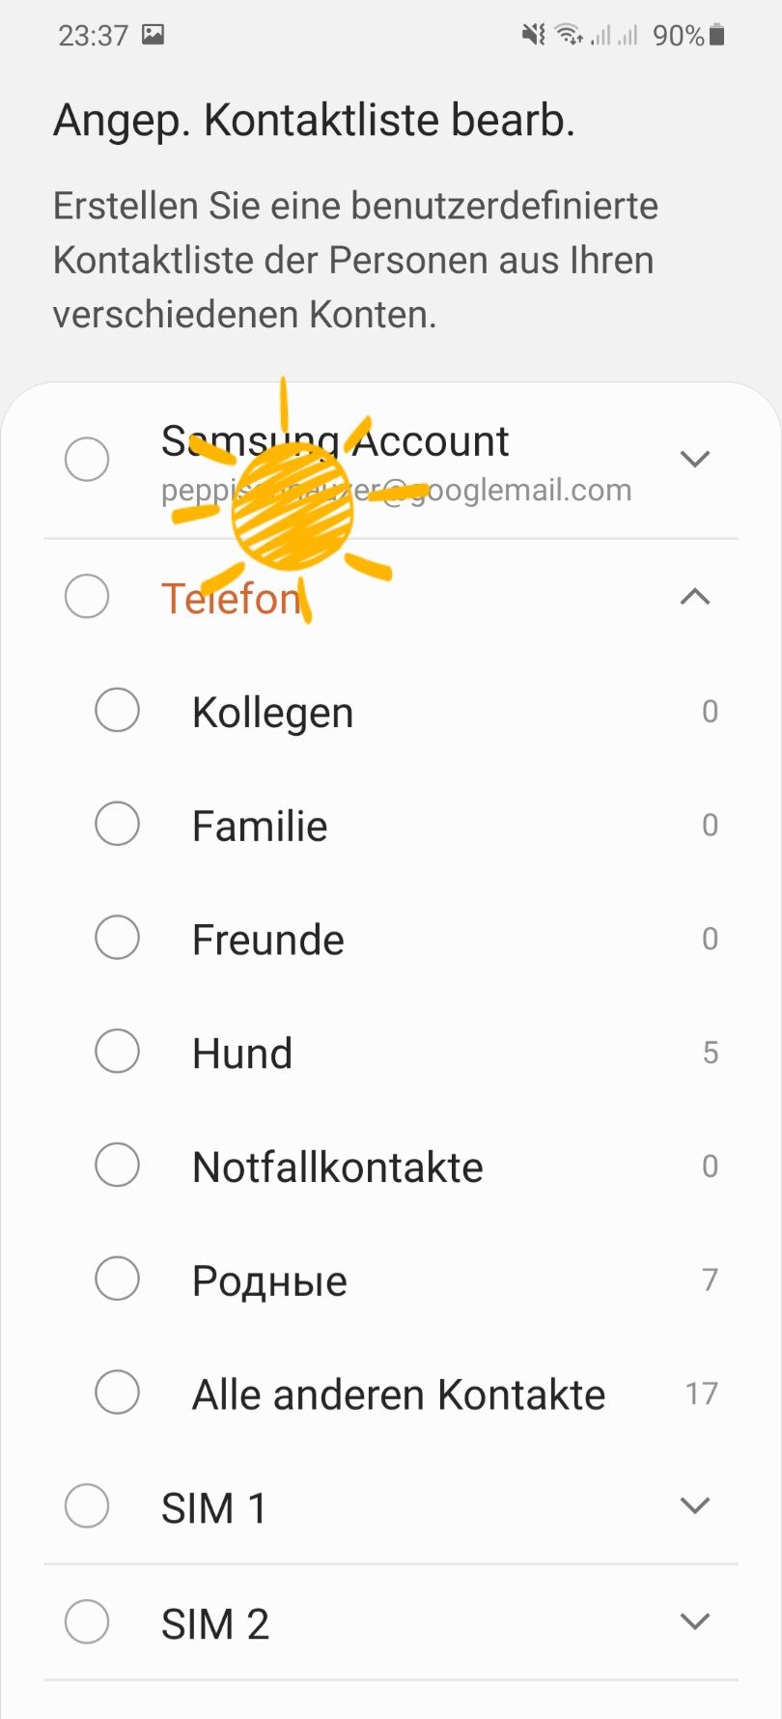Tap the battery status icon

716,36
